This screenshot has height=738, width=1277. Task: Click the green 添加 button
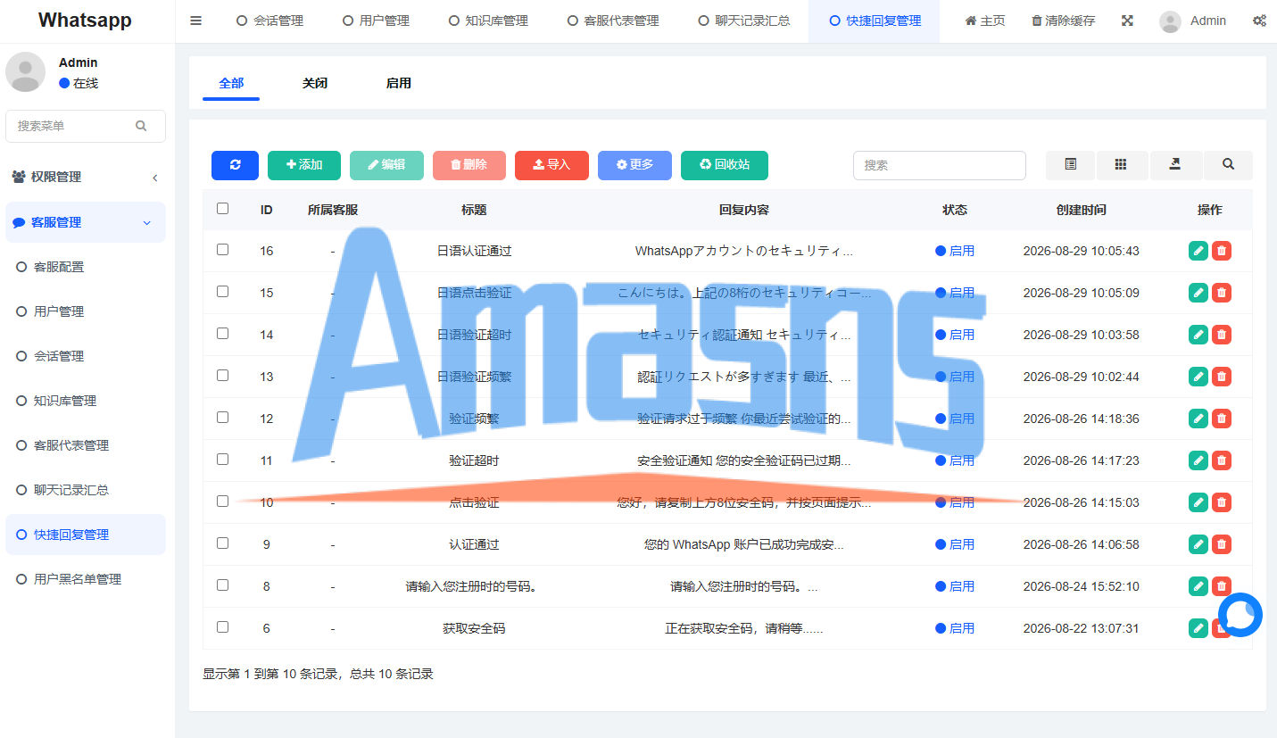coord(304,165)
